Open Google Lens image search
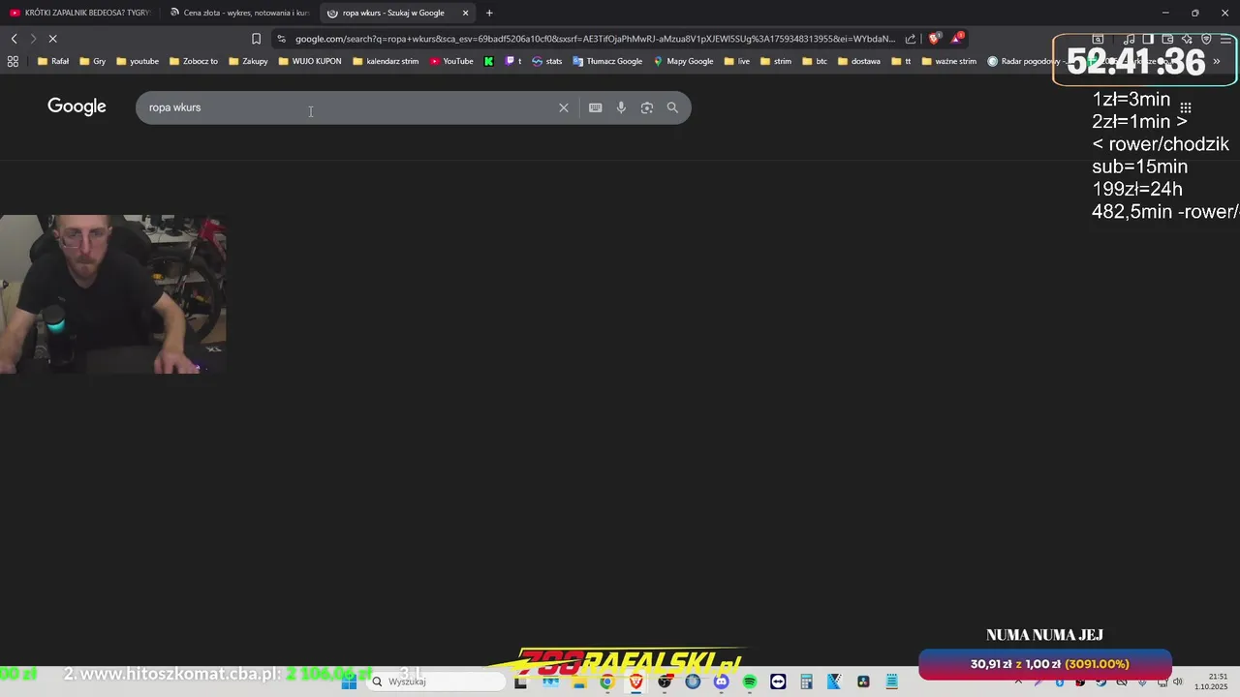1240x697 pixels. point(647,107)
